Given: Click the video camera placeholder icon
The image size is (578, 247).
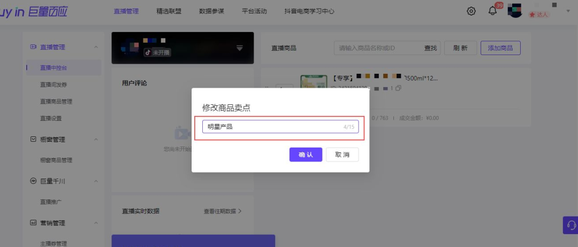Looking at the screenshot, I should click(182, 133).
